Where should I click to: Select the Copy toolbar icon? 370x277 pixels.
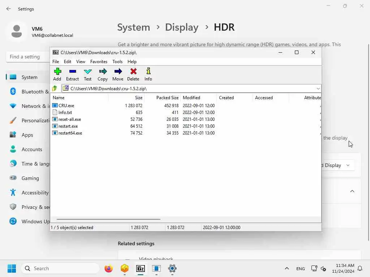103,74
